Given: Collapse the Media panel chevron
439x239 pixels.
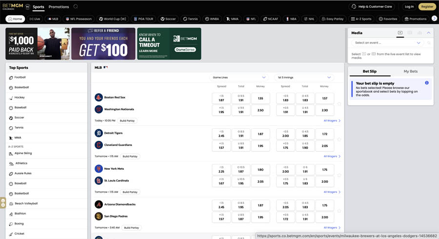Looking at the screenshot, I should coord(429,33).
